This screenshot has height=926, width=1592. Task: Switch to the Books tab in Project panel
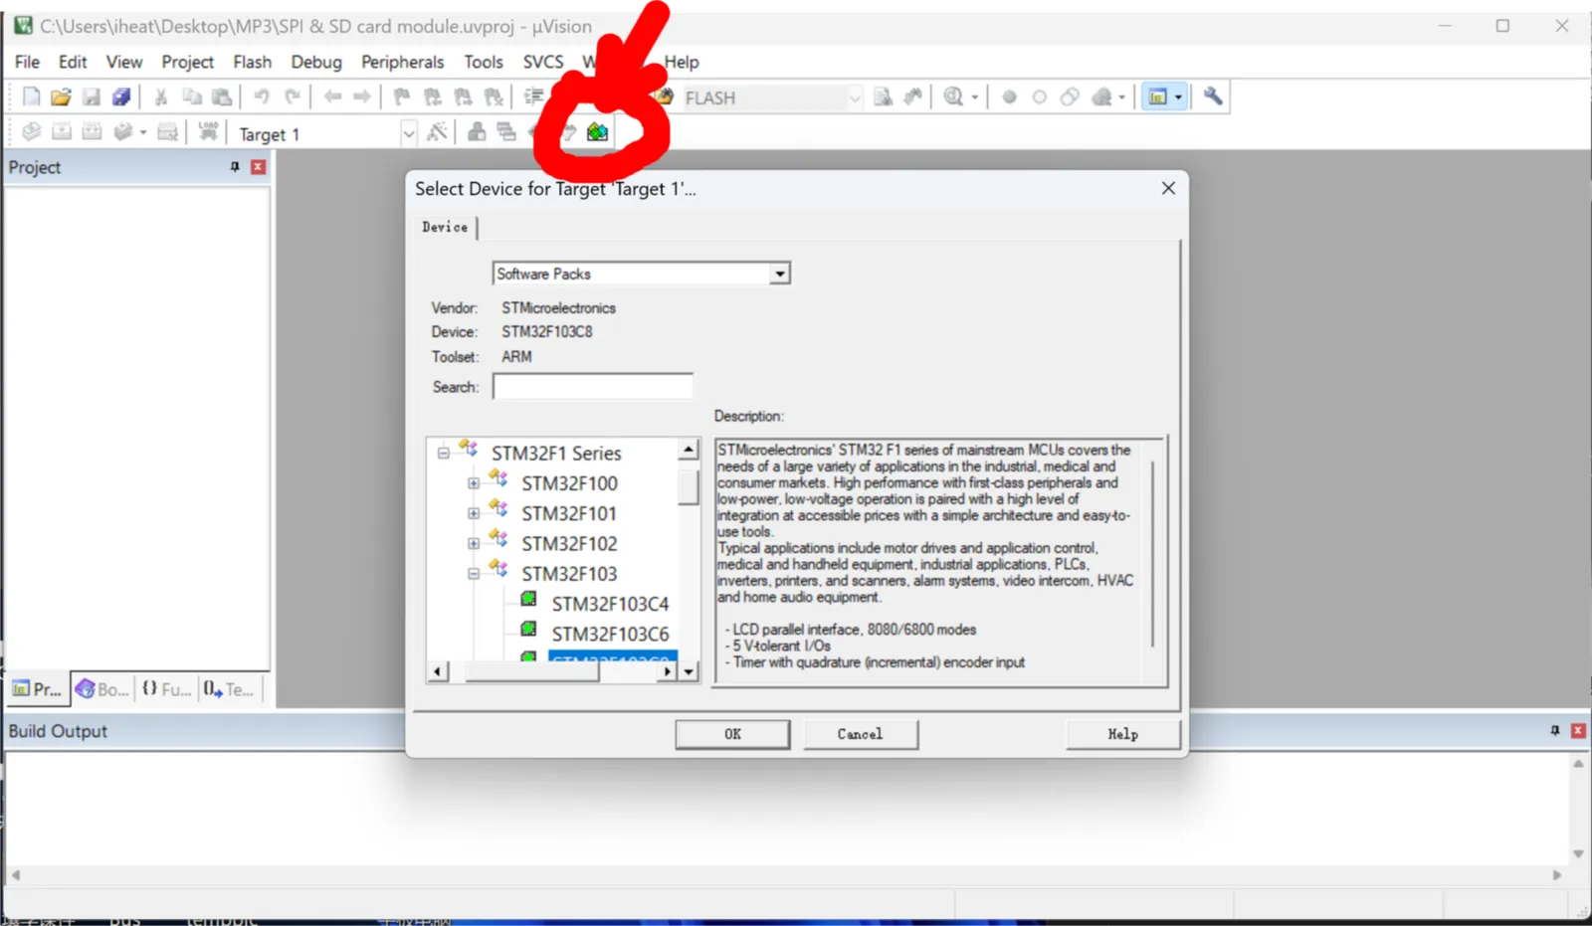(x=101, y=688)
